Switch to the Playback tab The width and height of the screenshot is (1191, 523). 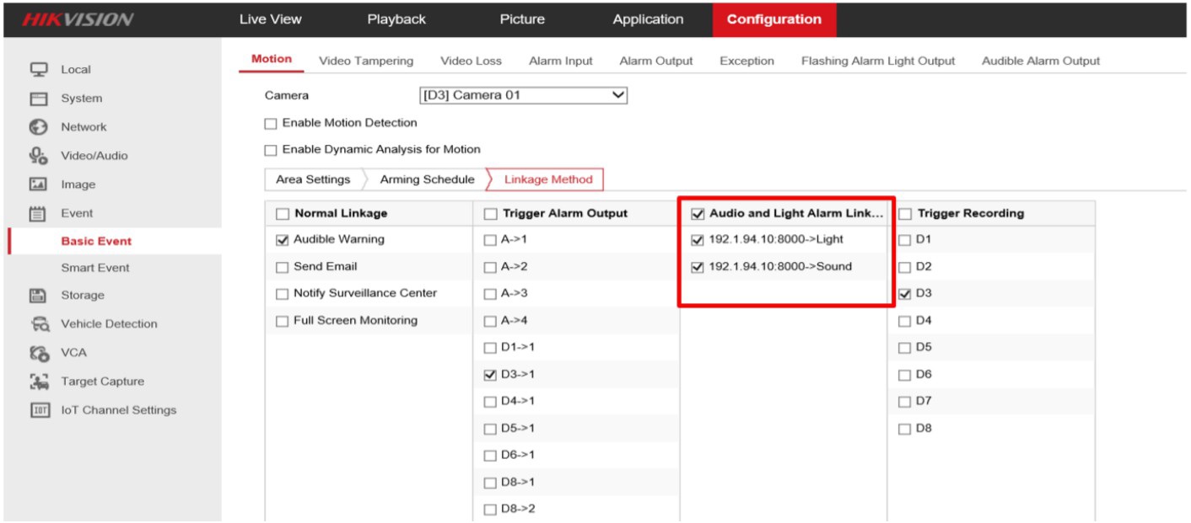[396, 19]
